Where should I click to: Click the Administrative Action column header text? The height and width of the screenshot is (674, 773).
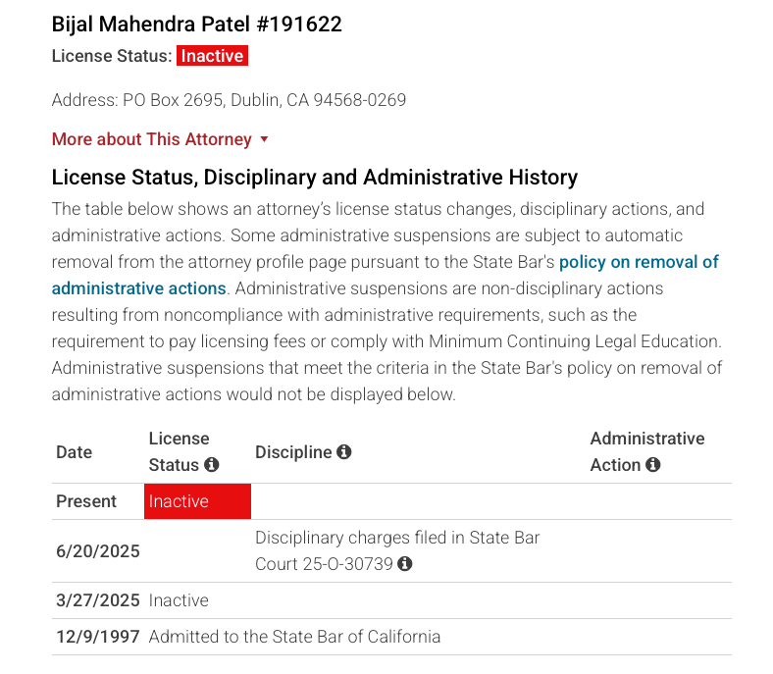[x=646, y=439]
